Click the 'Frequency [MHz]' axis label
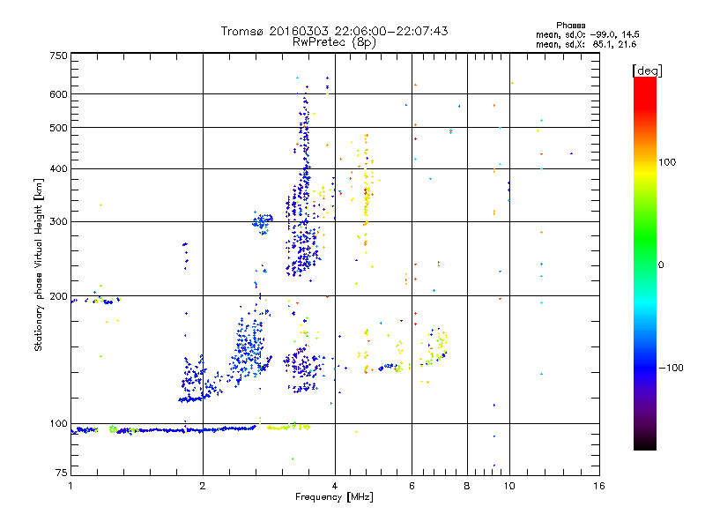The image size is (705, 529). tap(334, 497)
